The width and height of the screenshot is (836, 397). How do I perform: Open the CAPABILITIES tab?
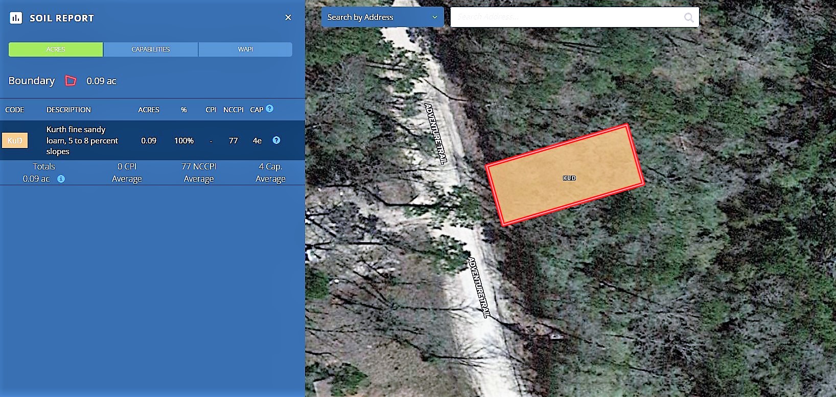coord(150,49)
